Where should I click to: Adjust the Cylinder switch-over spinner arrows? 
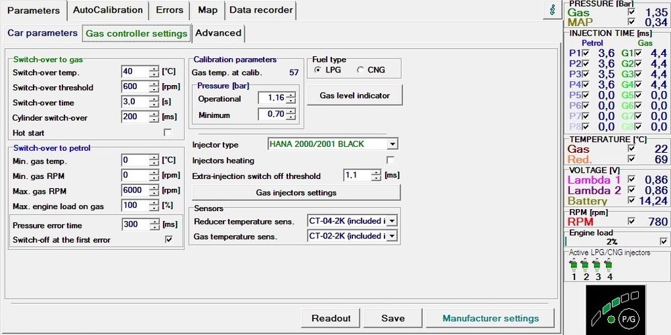point(154,117)
